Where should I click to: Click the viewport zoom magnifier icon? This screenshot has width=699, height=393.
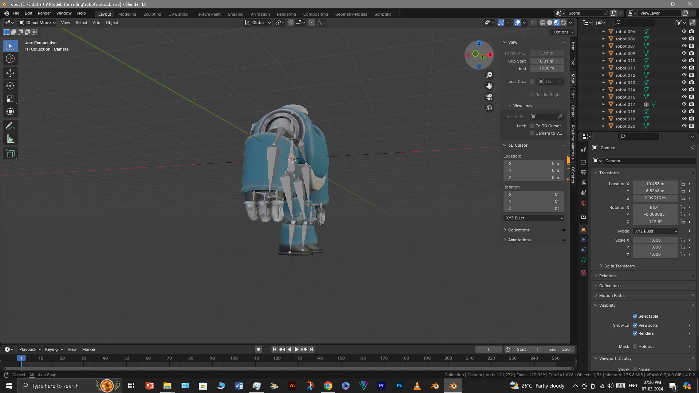coord(489,75)
